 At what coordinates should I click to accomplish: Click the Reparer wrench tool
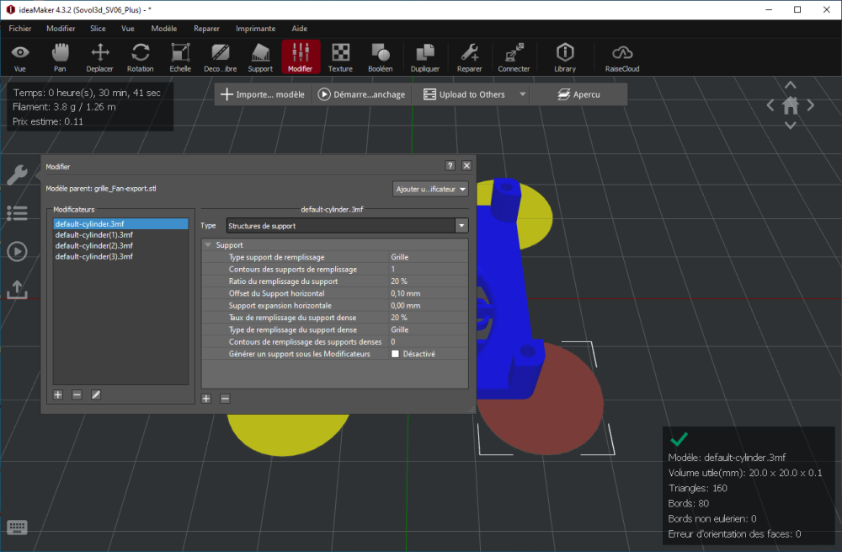click(x=469, y=57)
